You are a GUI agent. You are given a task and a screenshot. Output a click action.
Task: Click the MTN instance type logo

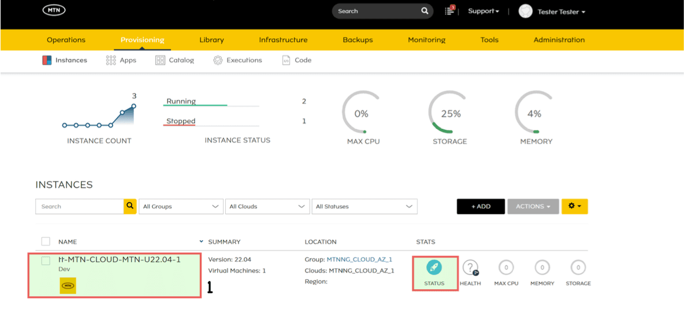[x=68, y=285]
